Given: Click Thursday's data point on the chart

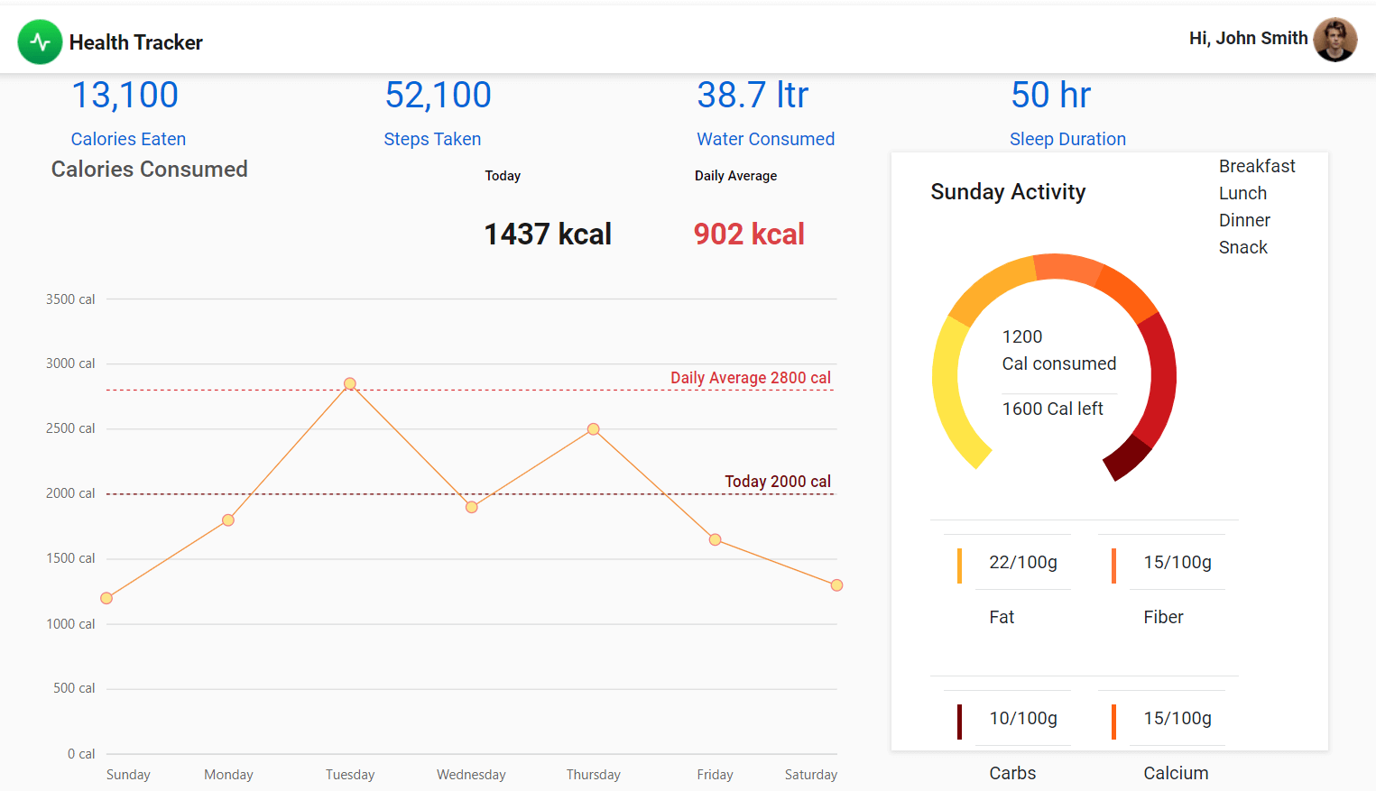Looking at the screenshot, I should click(x=593, y=429).
